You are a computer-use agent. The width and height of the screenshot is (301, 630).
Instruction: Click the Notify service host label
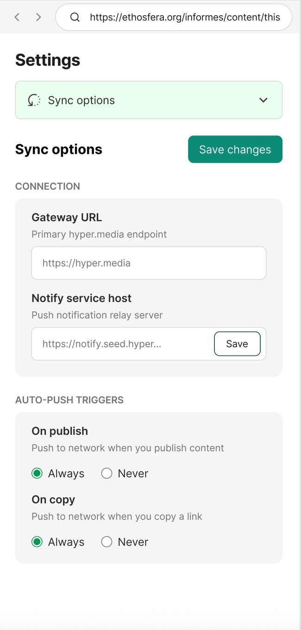pyautogui.click(x=82, y=298)
